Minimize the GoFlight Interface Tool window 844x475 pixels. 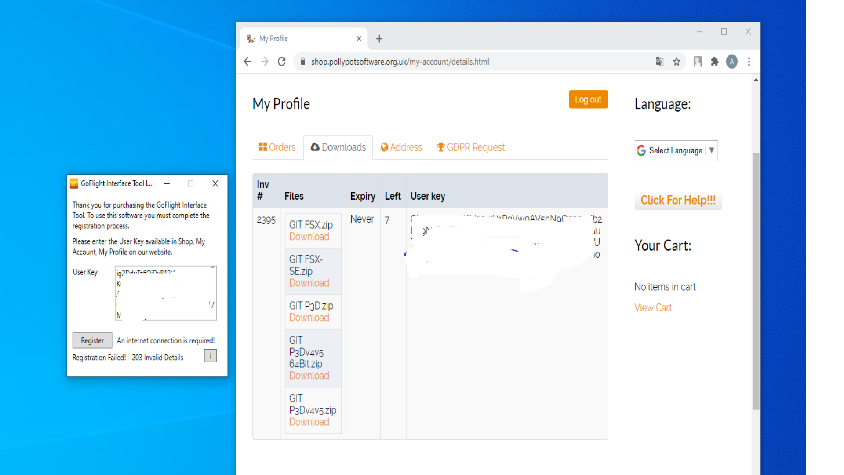[x=167, y=183]
